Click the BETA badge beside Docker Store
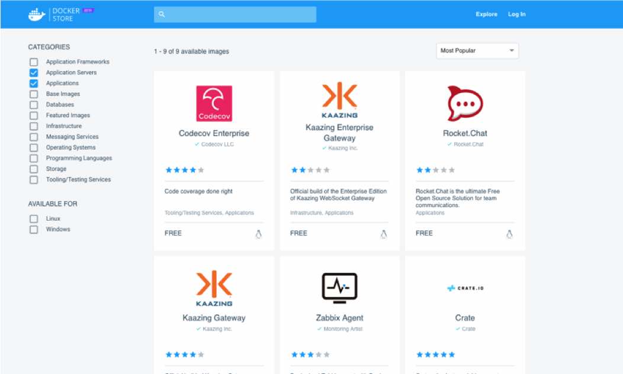This screenshot has height=374, width=623. (88, 10)
